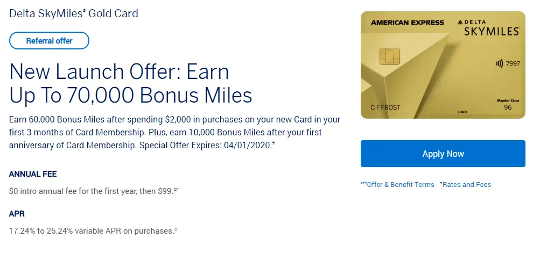Click the American Express wordmark on card
Viewport: 533px width, 253px height.
point(407,23)
